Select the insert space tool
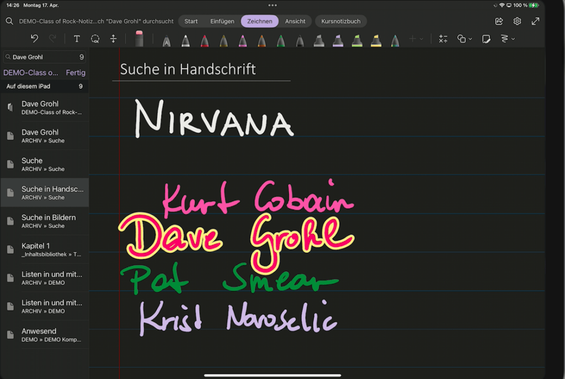 pos(114,39)
